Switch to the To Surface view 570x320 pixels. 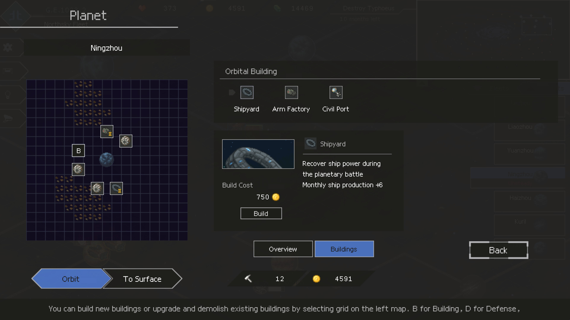142,279
